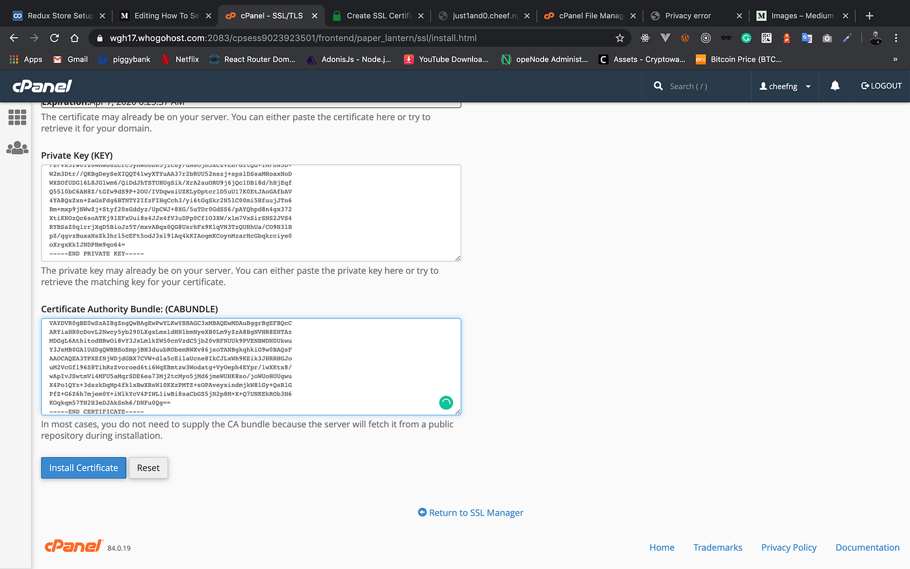Click the "Private Key (KEY)" label
Viewport: 910px width, 569px height.
[x=77, y=155]
